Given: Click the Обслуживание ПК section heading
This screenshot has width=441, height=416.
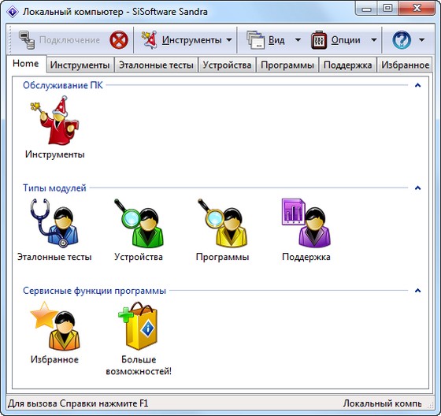Looking at the screenshot, I should click(x=63, y=85).
